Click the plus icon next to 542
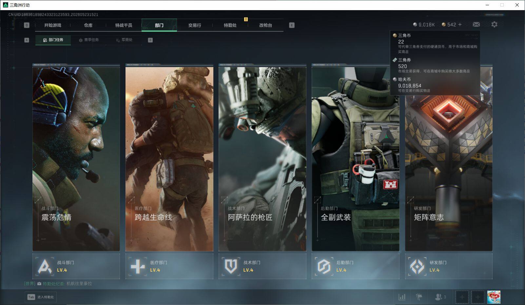The height and width of the screenshot is (305, 525). pyautogui.click(x=460, y=25)
